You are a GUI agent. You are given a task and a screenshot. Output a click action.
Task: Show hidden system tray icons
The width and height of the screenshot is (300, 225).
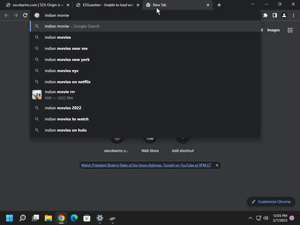point(250,218)
